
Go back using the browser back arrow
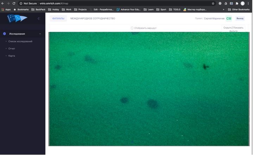click(2, 4)
